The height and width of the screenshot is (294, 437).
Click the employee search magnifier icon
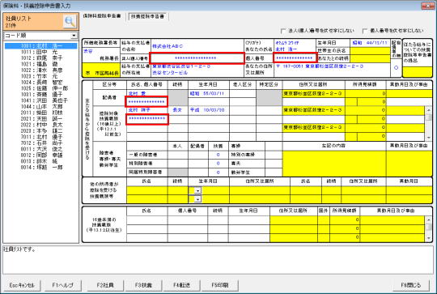point(70,22)
